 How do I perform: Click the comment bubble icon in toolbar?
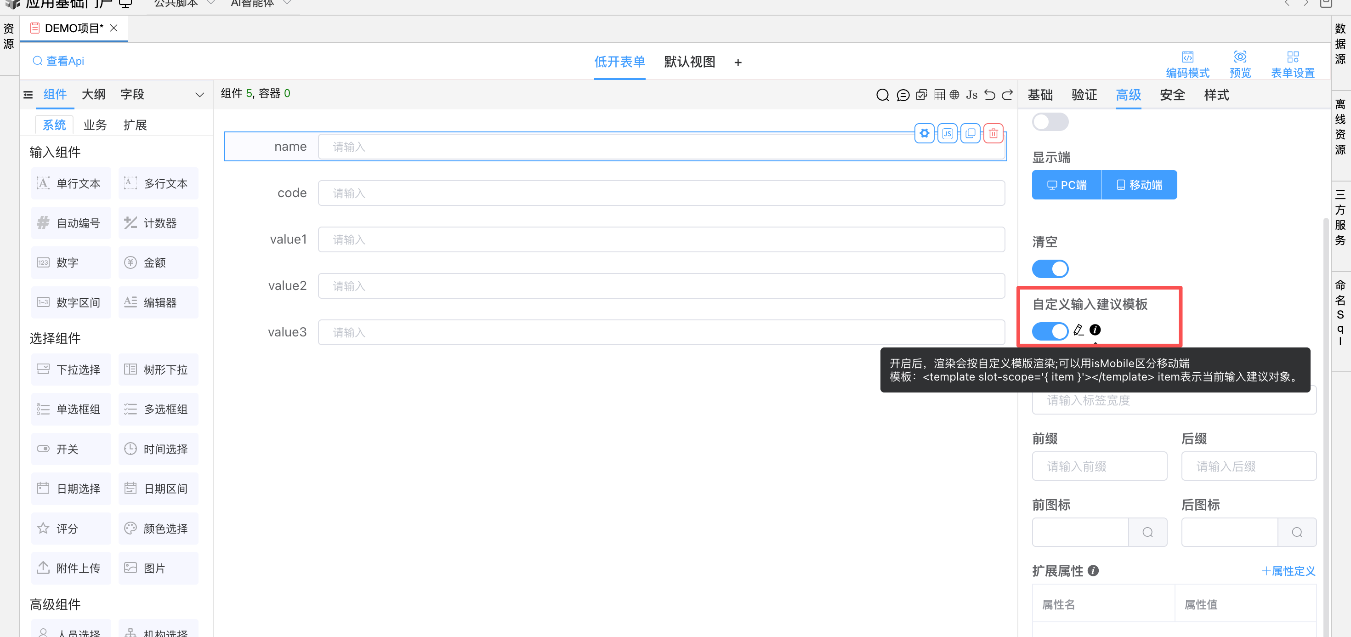(x=903, y=95)
